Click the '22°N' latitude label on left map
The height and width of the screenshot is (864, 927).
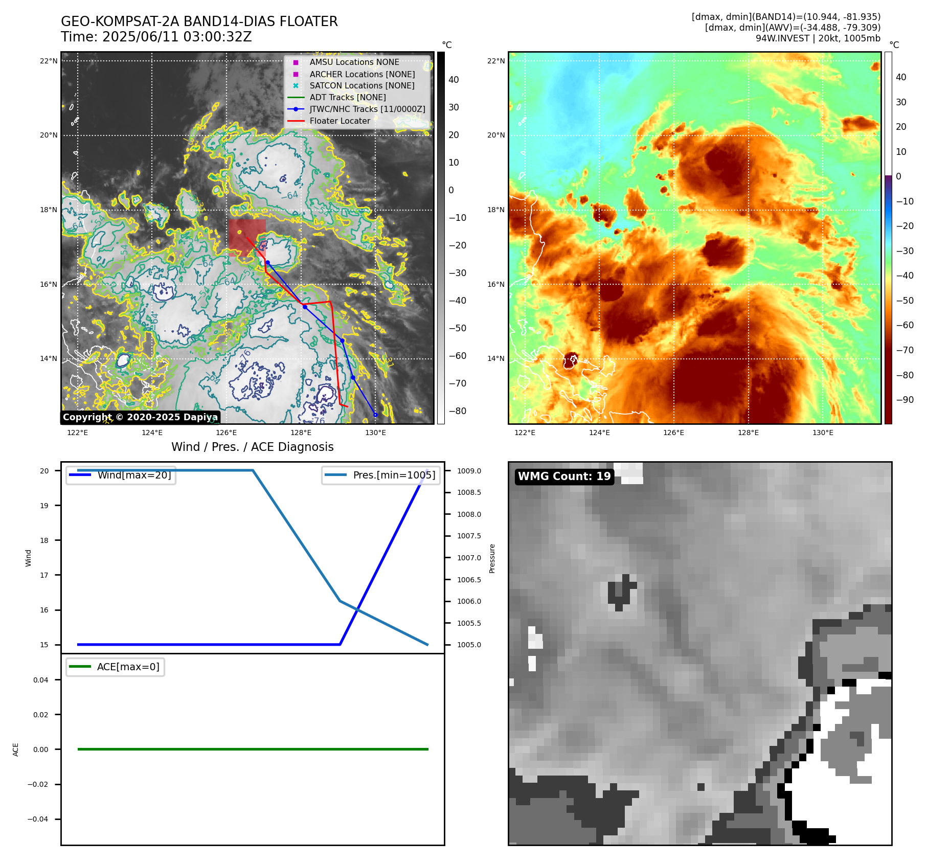pyautogui.click(x=49, y=61)
